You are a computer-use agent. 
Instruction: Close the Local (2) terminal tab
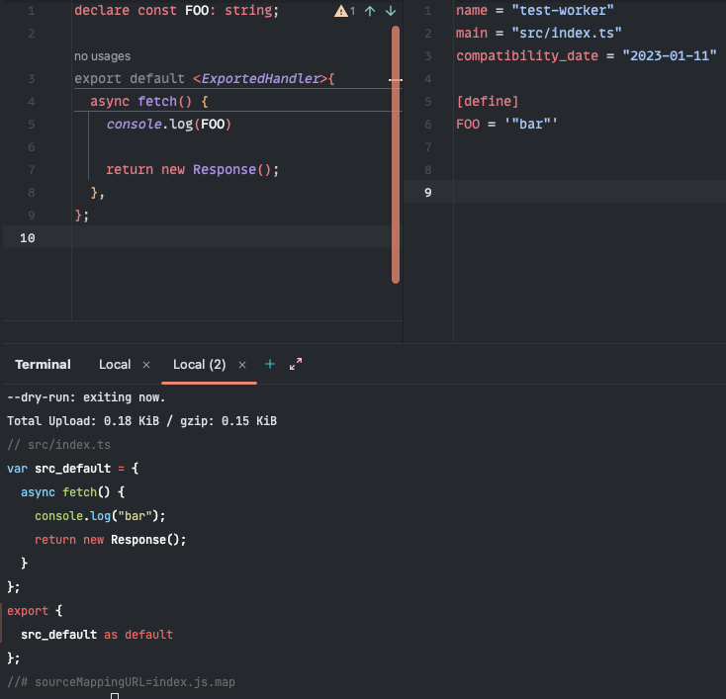click(x=242, y=365)
